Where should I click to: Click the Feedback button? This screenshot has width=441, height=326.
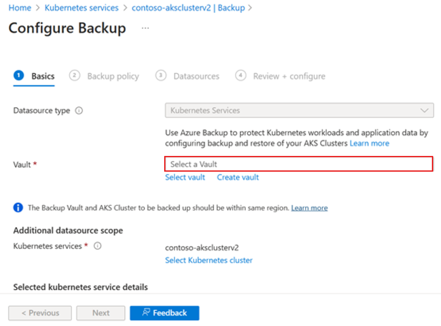(x=165, y=313)
